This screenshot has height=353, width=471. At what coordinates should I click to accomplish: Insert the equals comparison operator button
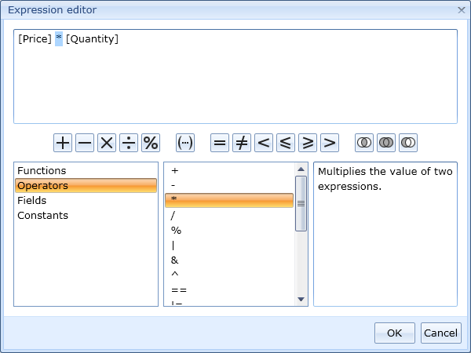220,143
